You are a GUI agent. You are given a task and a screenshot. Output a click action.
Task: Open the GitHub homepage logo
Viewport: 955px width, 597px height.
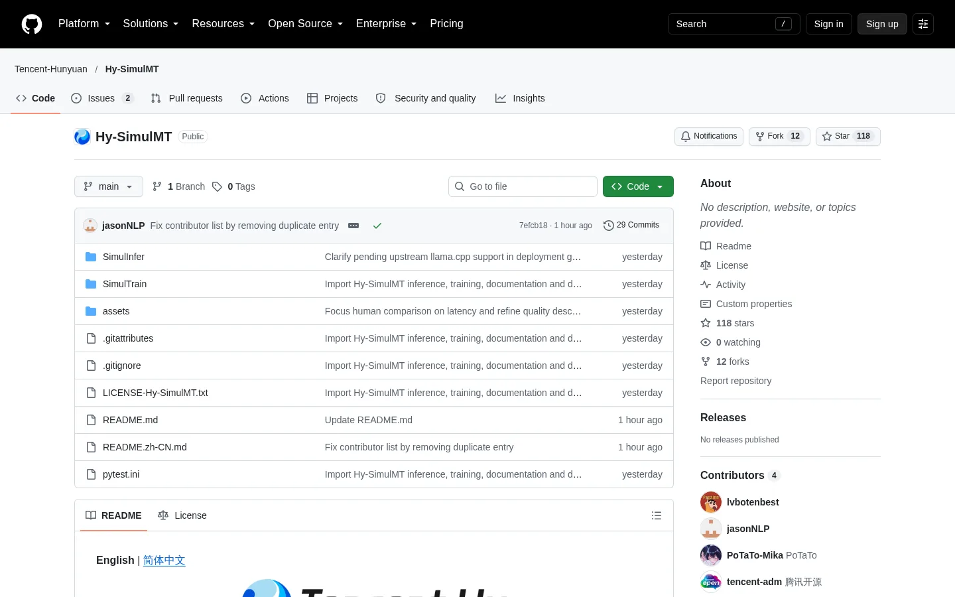click(x=32, y=24)
